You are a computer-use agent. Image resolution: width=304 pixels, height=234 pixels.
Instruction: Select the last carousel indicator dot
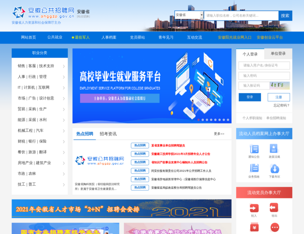pos(228,120)
